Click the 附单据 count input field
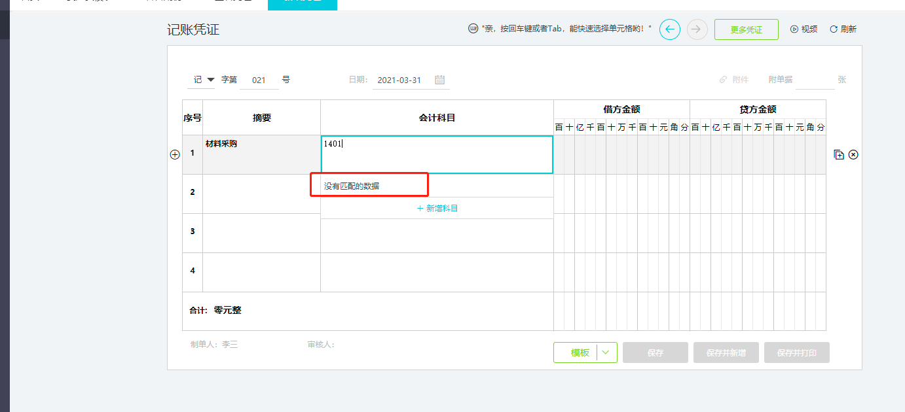The height and width of the screenshot is (412, 905). [815, 80]
